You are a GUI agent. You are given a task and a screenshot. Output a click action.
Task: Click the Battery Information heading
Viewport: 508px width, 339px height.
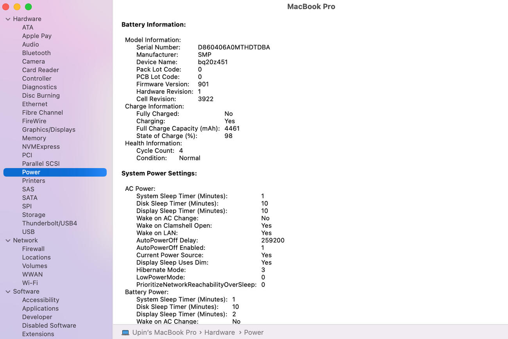154,25
